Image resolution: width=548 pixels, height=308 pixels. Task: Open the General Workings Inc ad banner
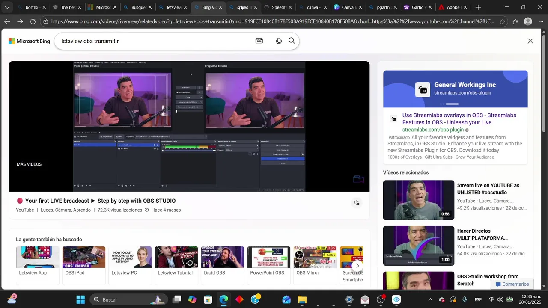tap(455, 89)
